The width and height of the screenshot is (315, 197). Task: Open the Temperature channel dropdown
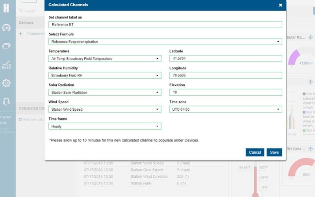(x=105, y=59)
